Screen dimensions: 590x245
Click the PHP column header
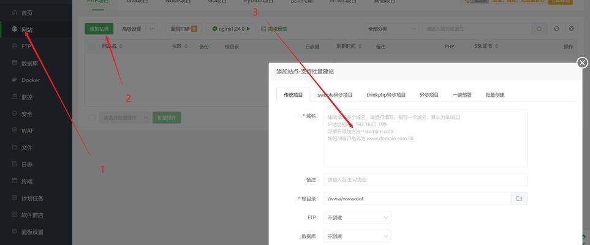click(x=449, y=47)
